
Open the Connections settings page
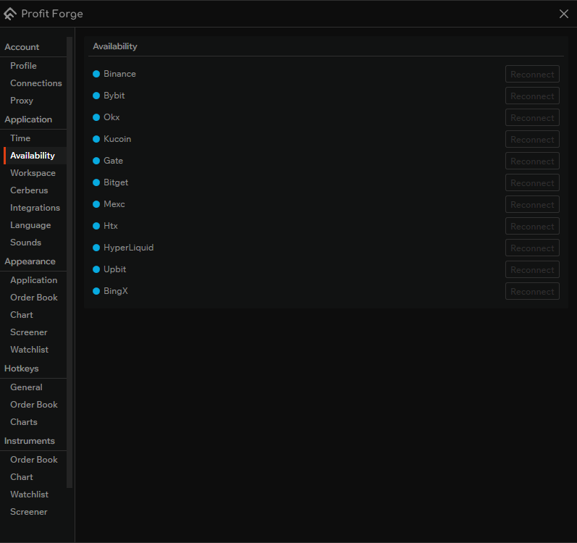click(33, 83)
